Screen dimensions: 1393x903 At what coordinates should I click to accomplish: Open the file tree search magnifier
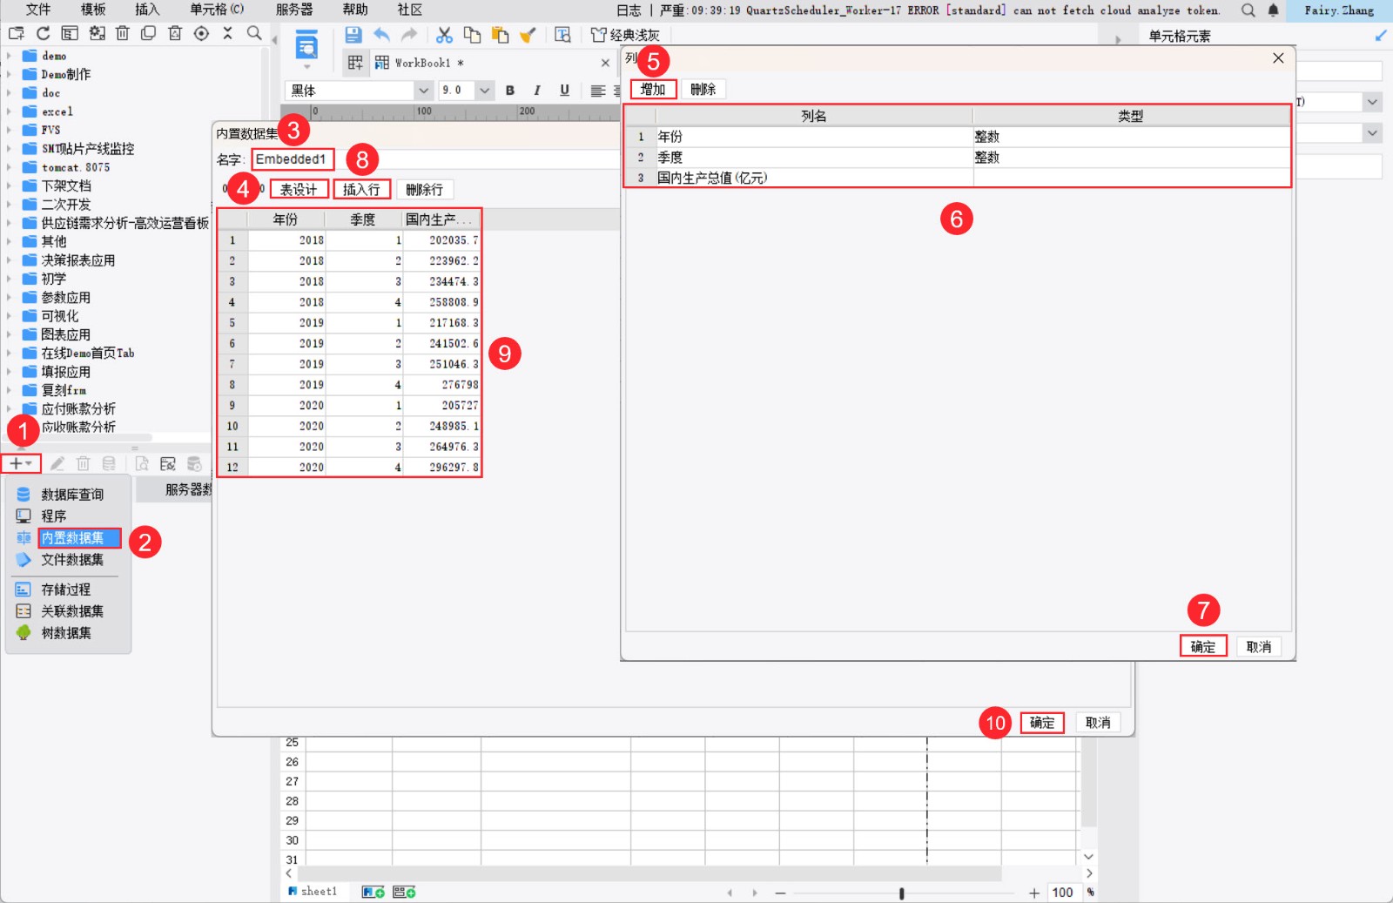[x=254, y=33]
